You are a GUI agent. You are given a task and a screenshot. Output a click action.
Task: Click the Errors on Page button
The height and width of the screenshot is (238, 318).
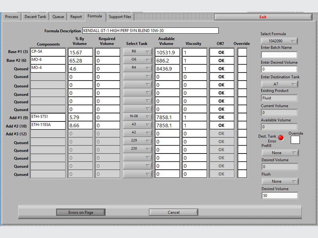pyautogui.click(x=81, y=212)
